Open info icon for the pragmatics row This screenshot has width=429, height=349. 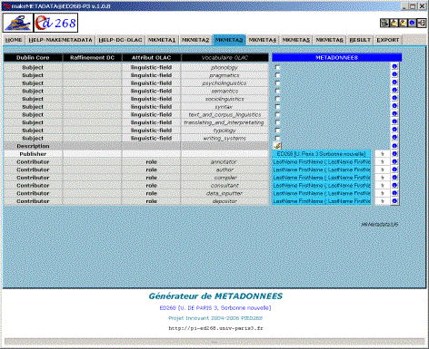point(394,74)
